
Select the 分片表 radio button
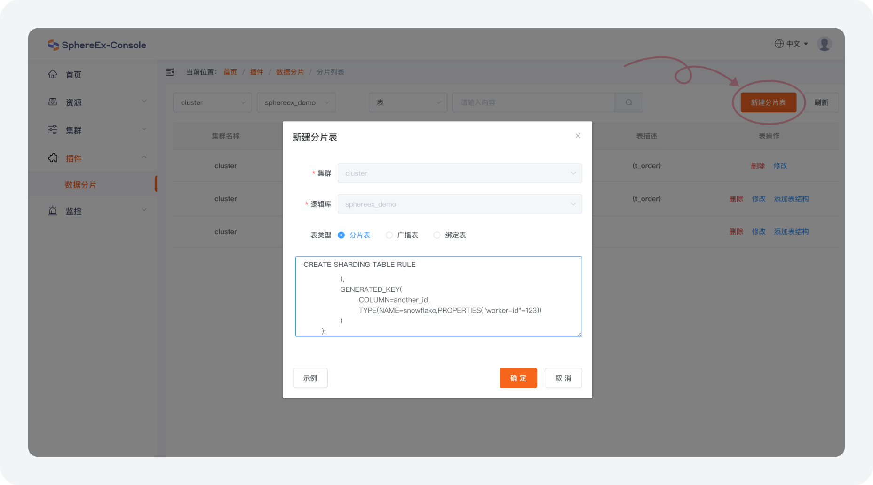point(341,235)
